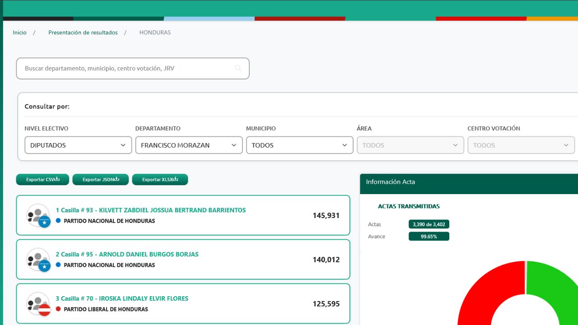Go to Inicio breadcrumb
The width and height of the screenshot is (578, 325).
pyautogui.click(x=19, y=32)
